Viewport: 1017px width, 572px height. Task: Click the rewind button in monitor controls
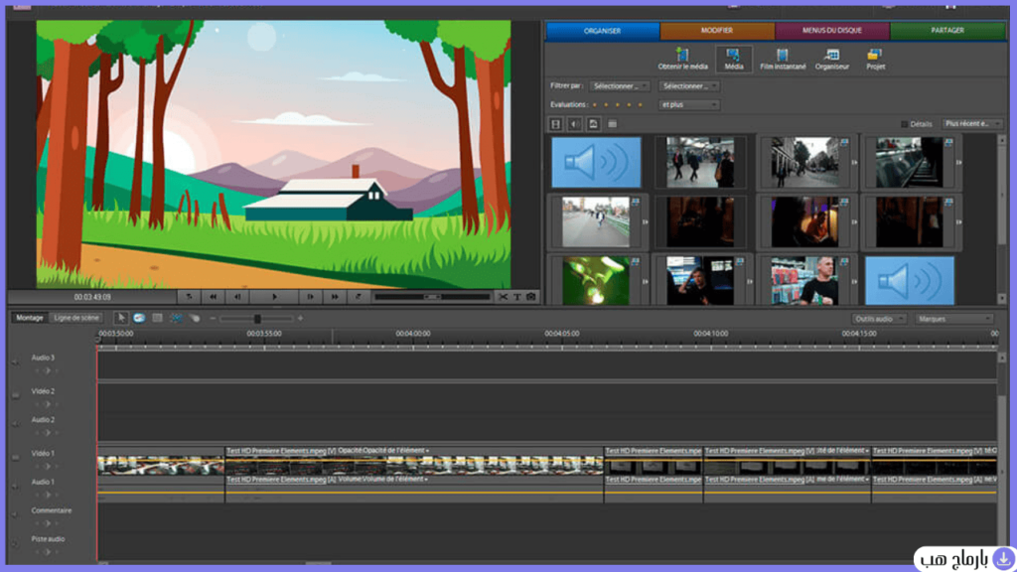tap(213, 297)
